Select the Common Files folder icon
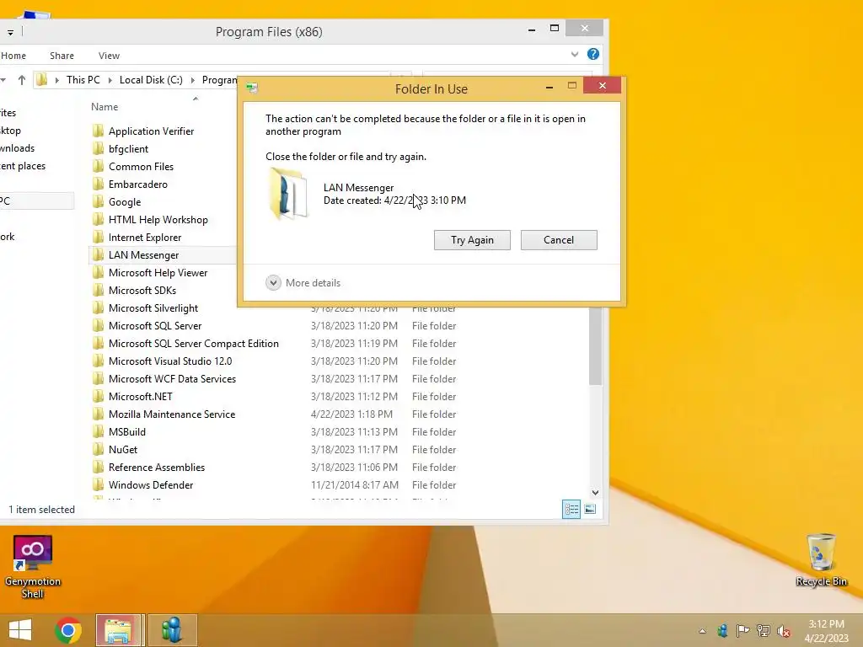 (98, 166)
